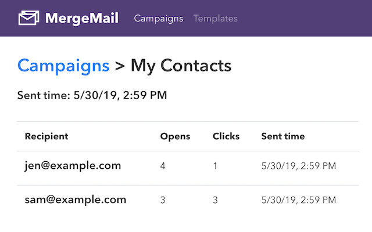372x232 pixels.
Task: Click the clicks count for sam@example.com
Action: tap(216, 200)
